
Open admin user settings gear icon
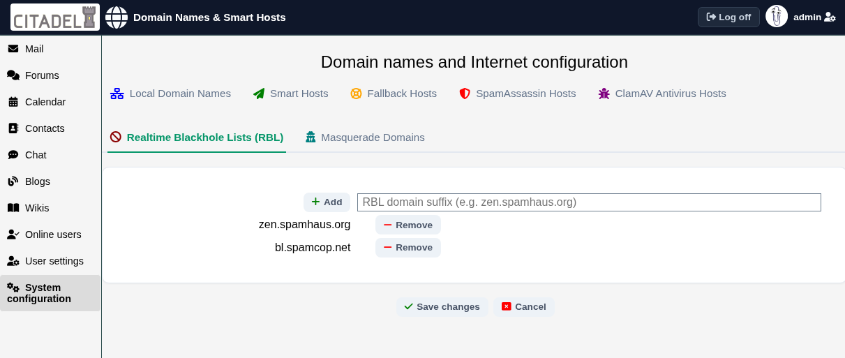[x=830, y=17]
